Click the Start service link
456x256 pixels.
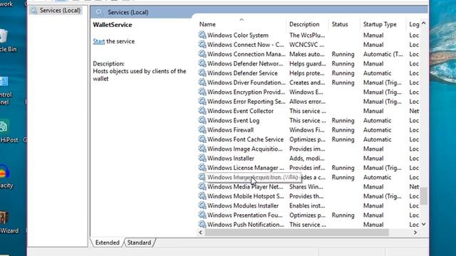[x=98, y=41]
